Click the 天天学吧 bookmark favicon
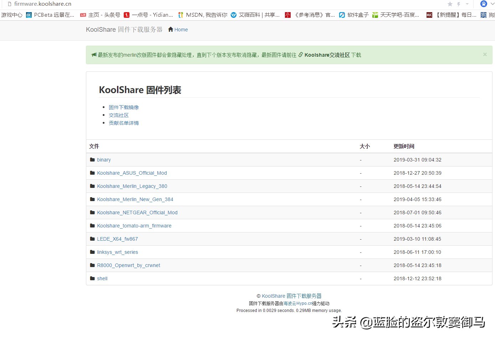The width and height of the screenshot is (495, 338). [375, 15]
